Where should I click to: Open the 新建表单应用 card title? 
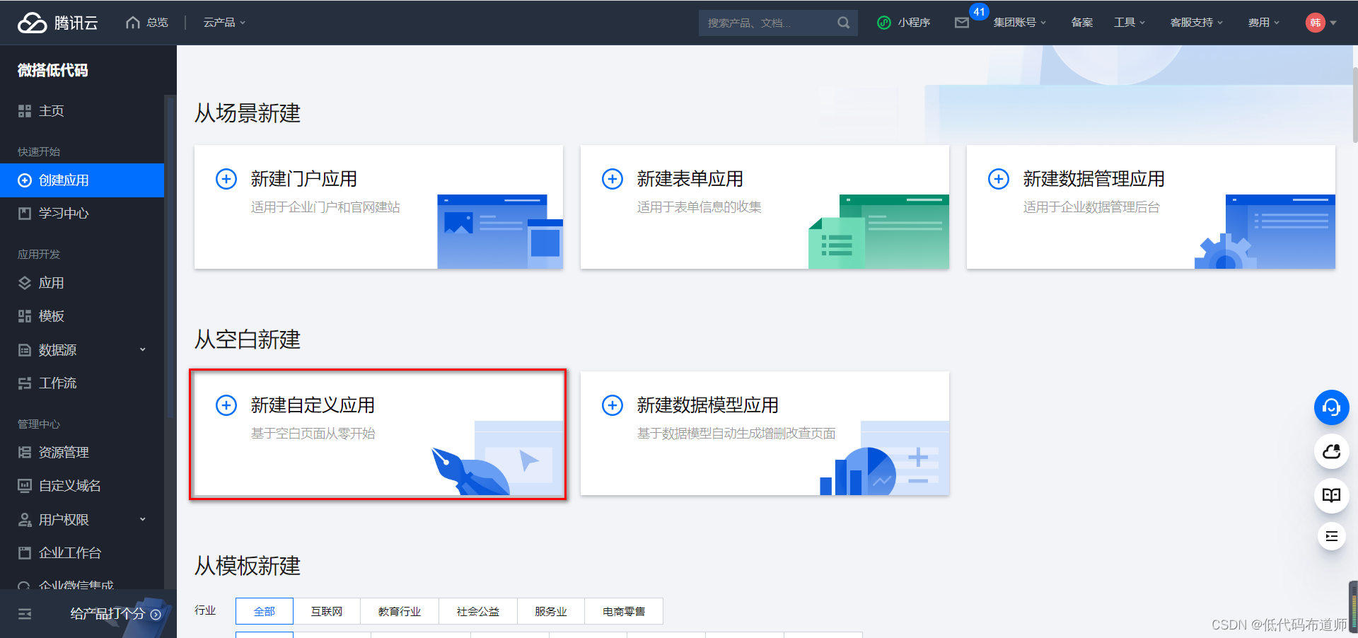pyautogui.click(x=690, y=179)
